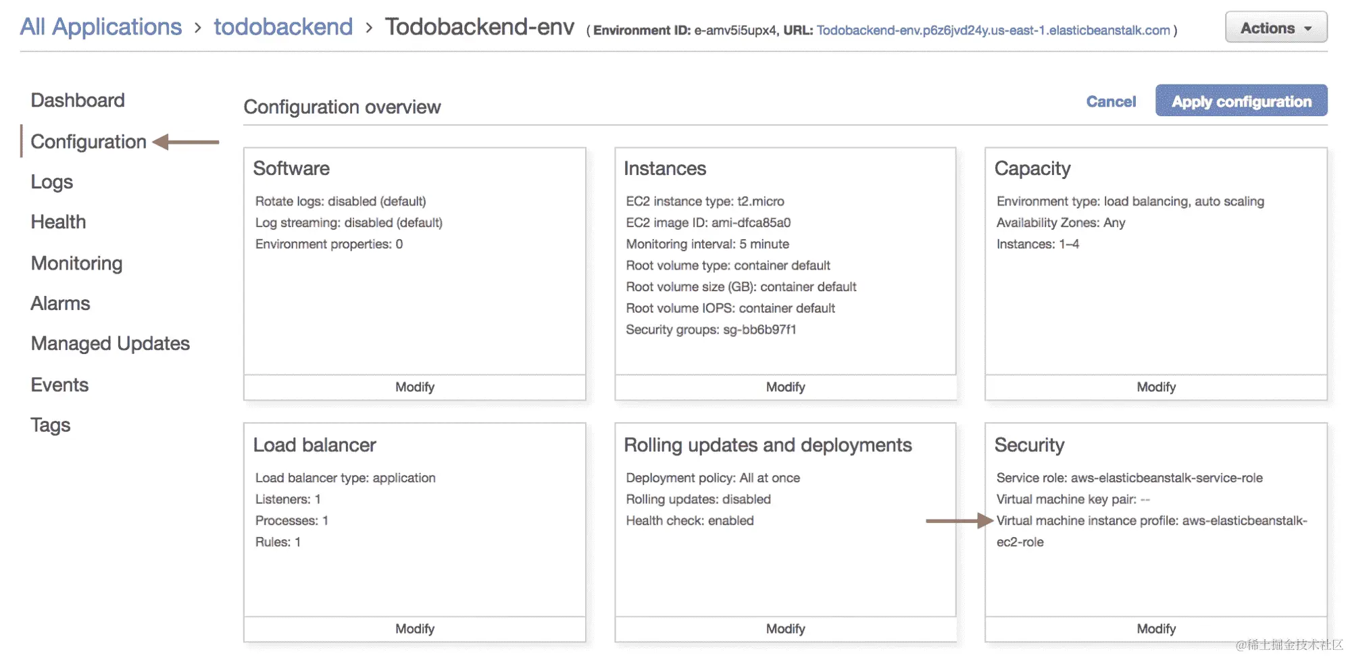Screen dimensions: 1348x656
Task: Open Managed Updates in the sidebar
Action: coord(110,344)
